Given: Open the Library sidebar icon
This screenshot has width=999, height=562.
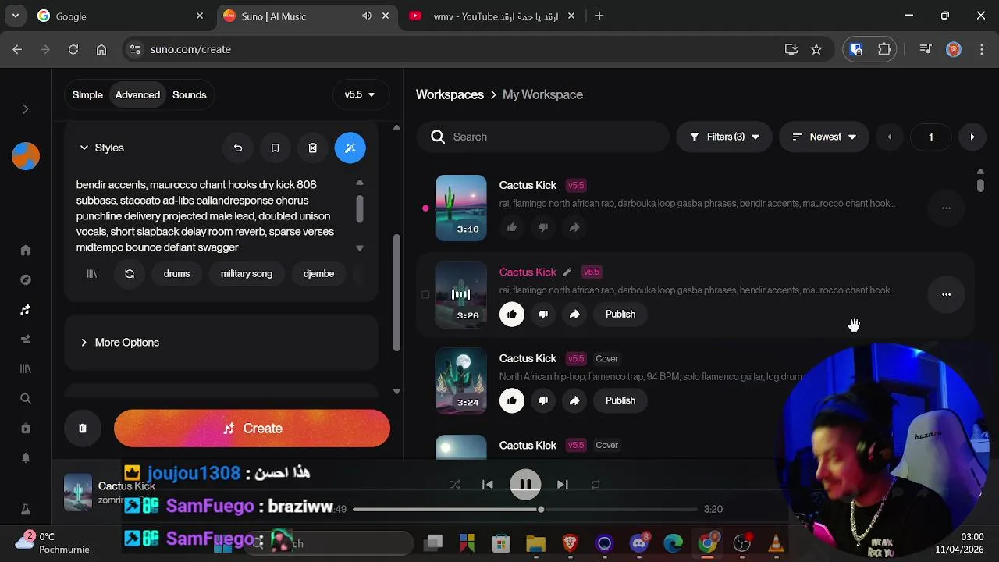Looking at the screenshot, I should click(x=25, y=369).
